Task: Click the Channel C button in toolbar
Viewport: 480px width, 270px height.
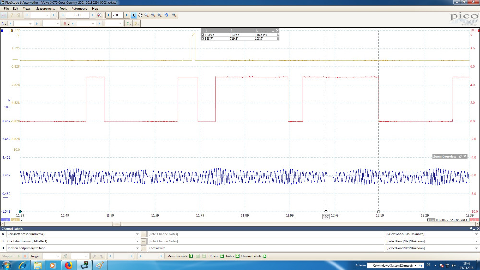Action: click(x=128, y=23)
